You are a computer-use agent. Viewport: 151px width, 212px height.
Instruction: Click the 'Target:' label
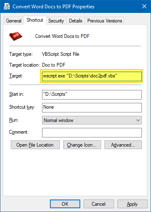coord(16,76)
